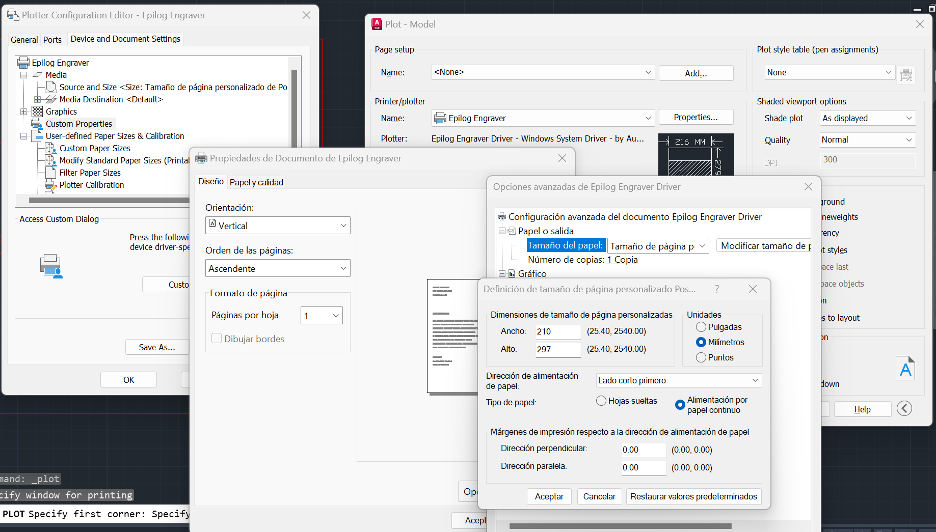Click the Plotter Configuration tree vertical scrollbar

tap(294, 108)
